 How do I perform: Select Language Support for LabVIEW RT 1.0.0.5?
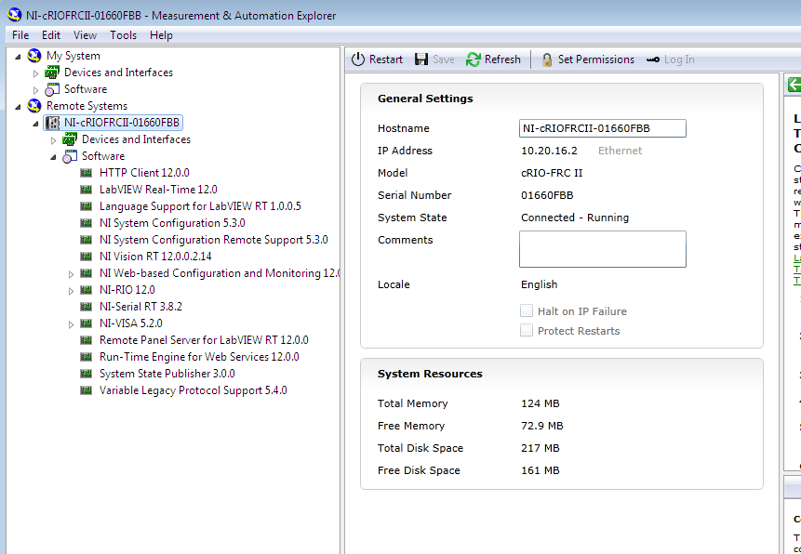pos(200,206)
